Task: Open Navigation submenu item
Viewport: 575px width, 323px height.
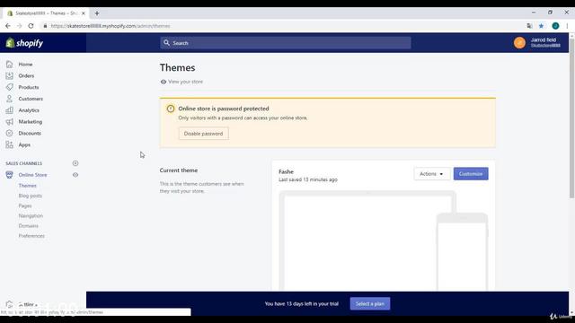Action: tap(31, 215)
